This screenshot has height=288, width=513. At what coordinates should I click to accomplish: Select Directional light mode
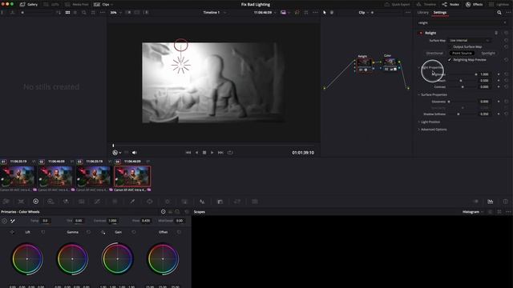pos(434,54)
